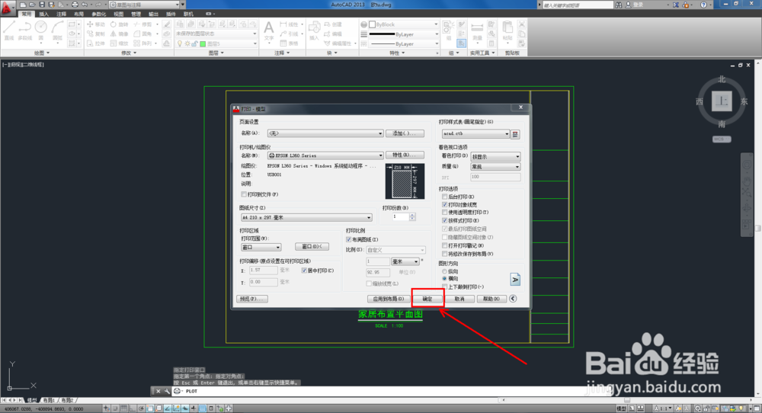Click the wrench icon on command line
Image resolution: width=762 pixels, height=413 pixels.
coord(167,391)
